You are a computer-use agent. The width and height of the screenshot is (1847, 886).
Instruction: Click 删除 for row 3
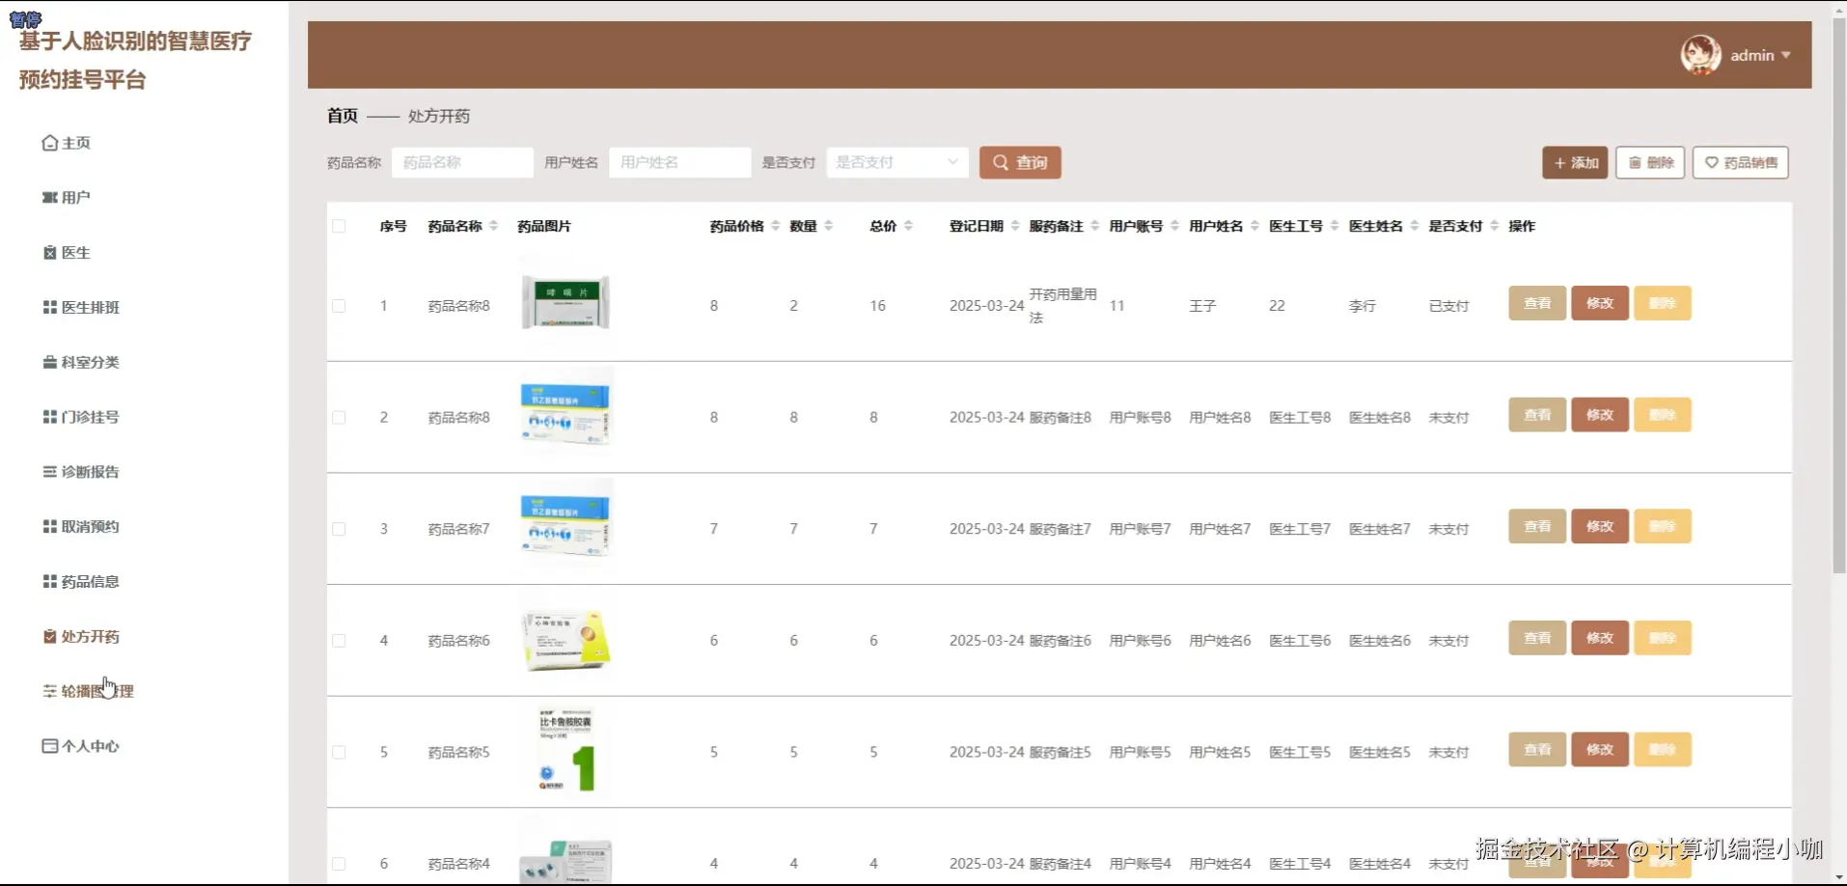[1662, 526]
